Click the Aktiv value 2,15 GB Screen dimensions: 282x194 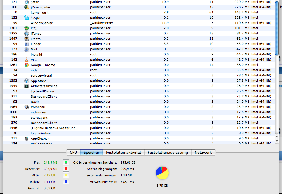pos(49,175)
